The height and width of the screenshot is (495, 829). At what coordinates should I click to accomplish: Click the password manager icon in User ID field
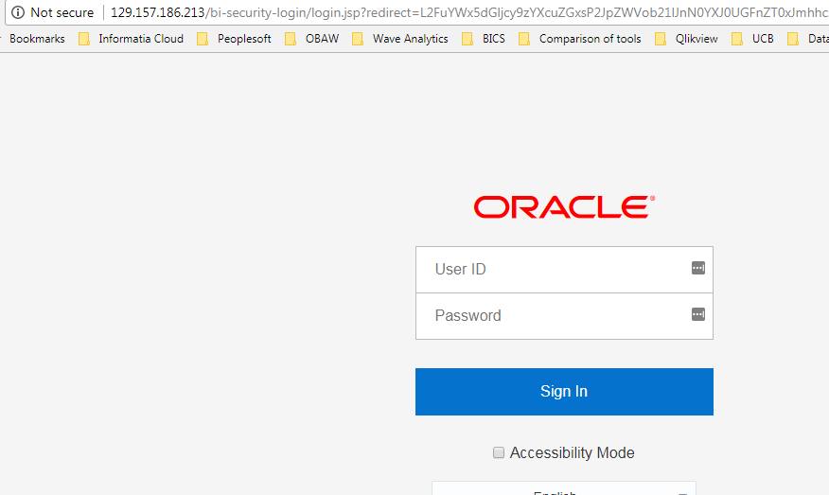coord(698,268)
